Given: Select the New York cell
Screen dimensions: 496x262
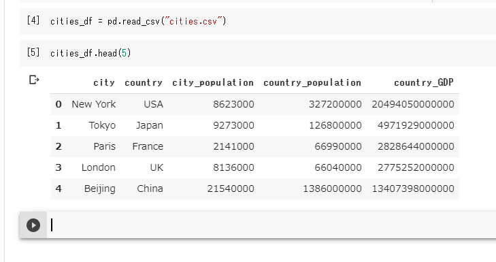Looking at the screenshot, I should pos(94,104).
